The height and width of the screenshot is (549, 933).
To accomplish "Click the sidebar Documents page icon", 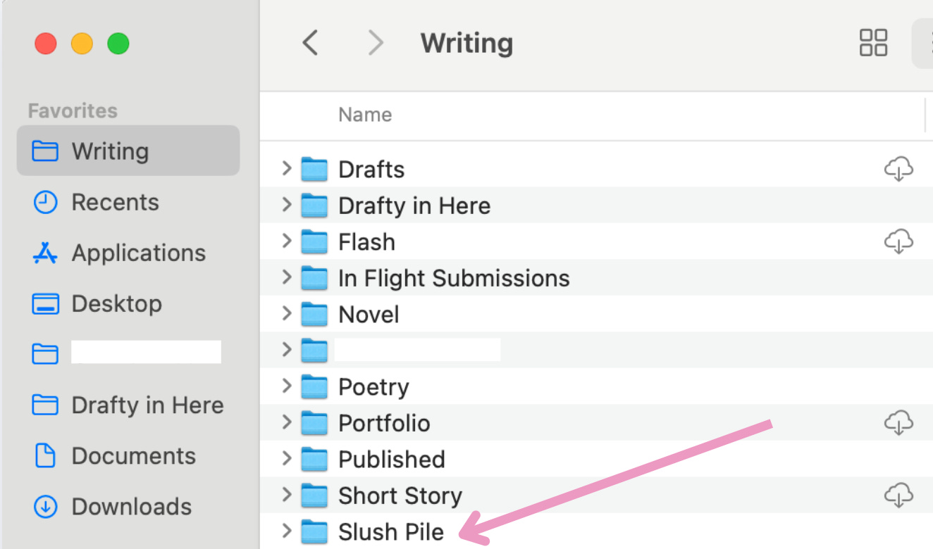I will (45, 456).
